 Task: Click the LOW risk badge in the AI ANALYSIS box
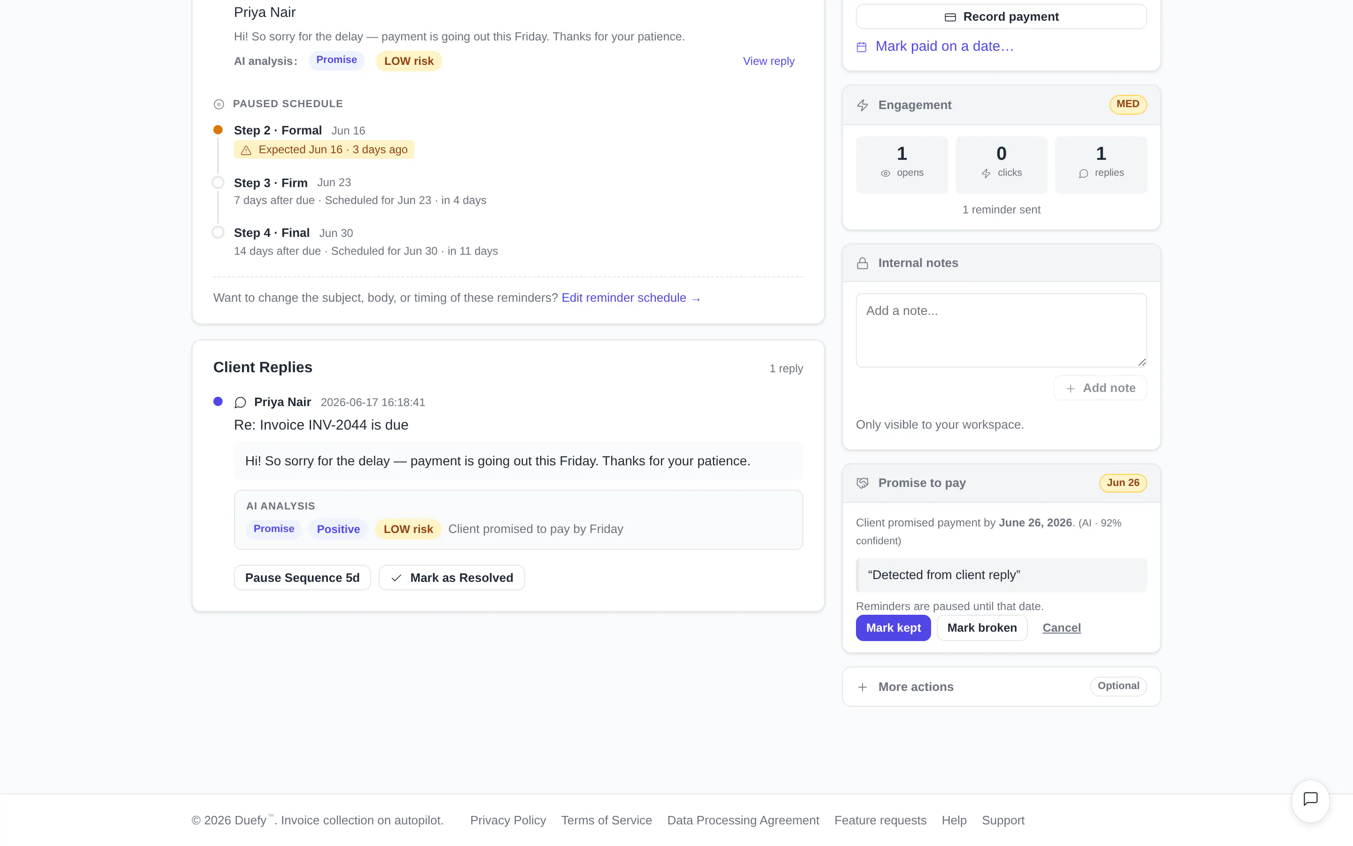(408, 529)
